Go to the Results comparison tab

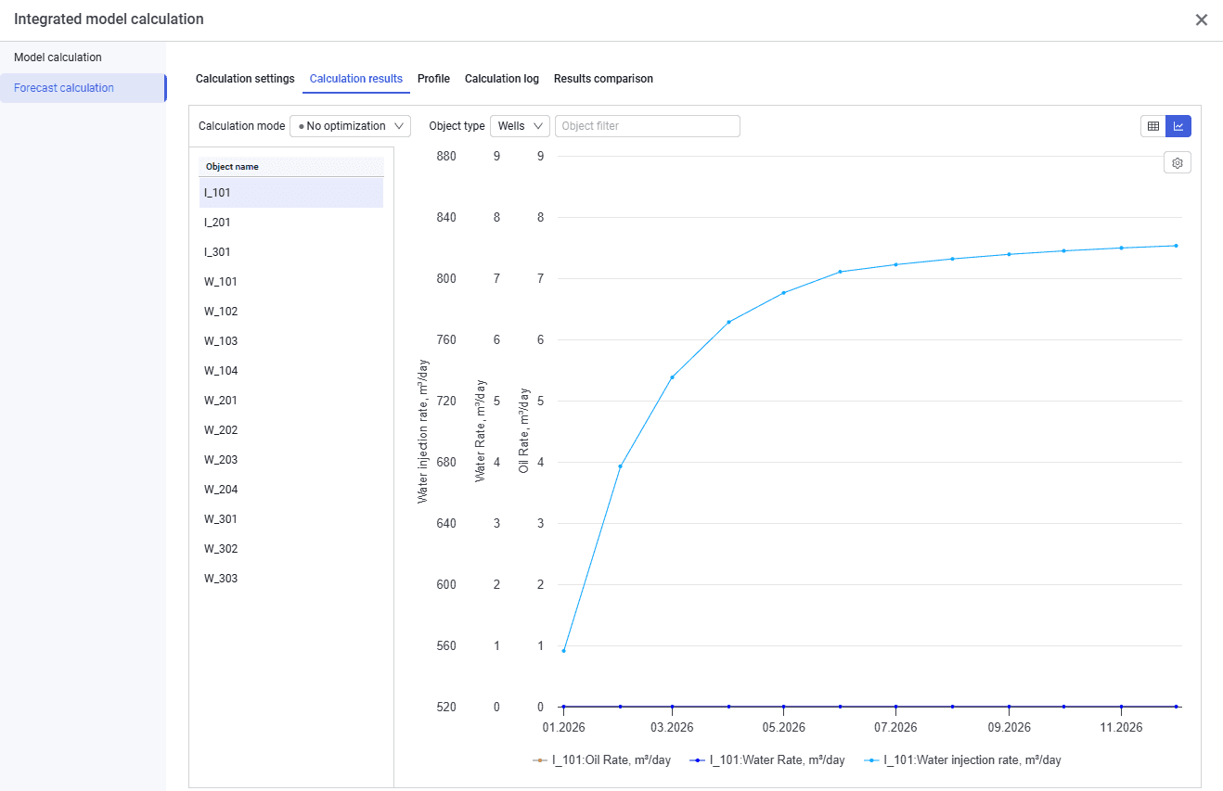603,79
